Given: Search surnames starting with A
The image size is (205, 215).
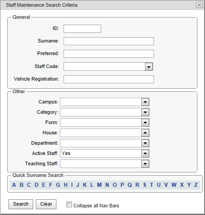Looking at the screenshot, I should pos(14,185).
